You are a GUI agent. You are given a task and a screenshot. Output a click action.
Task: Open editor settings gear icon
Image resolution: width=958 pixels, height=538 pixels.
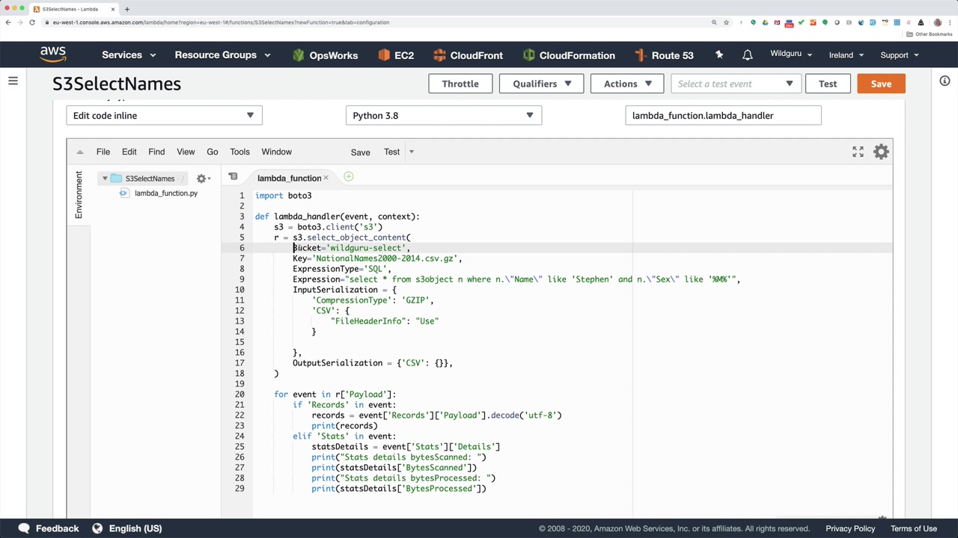tap(881, 152)
